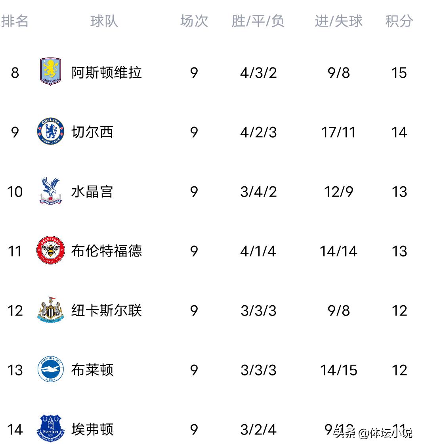This screenshot has height=448, width=422.
Task: Click the Aston Villa club crest
Action: pyautogui.click(x=50, y=72)
